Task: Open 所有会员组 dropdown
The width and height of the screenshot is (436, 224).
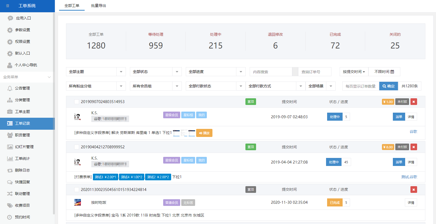Action: pos(156,86)
